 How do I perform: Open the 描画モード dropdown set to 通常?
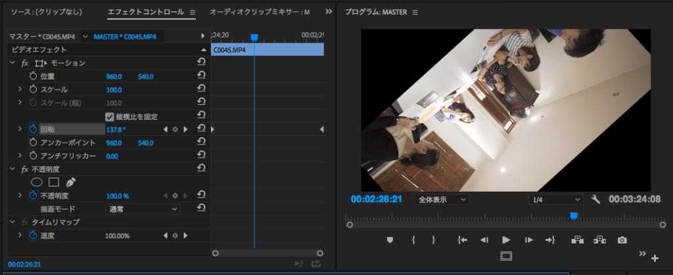coord(143,209)
